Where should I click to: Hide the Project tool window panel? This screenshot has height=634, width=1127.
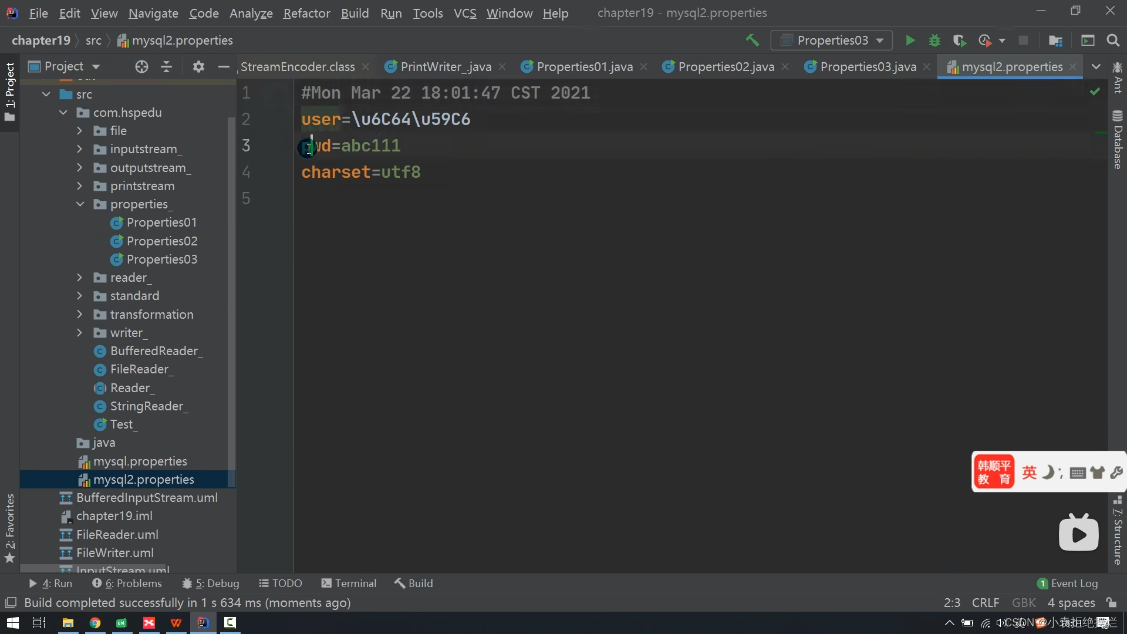click(223, 67)
